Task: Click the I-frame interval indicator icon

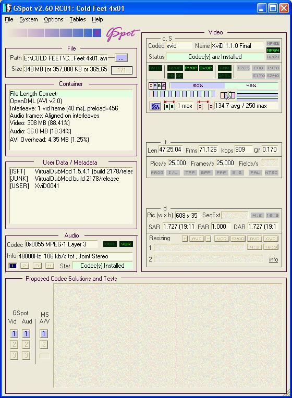Action: coord(205,106)
